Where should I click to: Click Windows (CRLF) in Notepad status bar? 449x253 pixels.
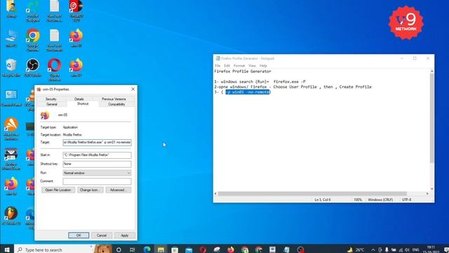pyautogui.click(x=380, y=200)
